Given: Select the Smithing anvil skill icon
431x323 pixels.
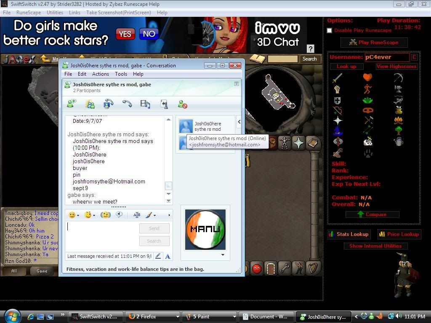Looking at the screenshot, I should tap(398, 89).
